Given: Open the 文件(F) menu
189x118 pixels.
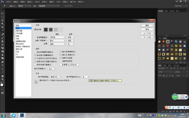Looking at the screenshot, I should (x=9, y=2).
